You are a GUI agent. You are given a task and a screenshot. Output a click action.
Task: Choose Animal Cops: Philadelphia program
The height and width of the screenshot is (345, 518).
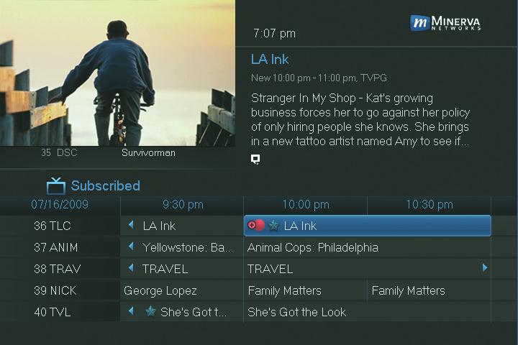point(312,247)
